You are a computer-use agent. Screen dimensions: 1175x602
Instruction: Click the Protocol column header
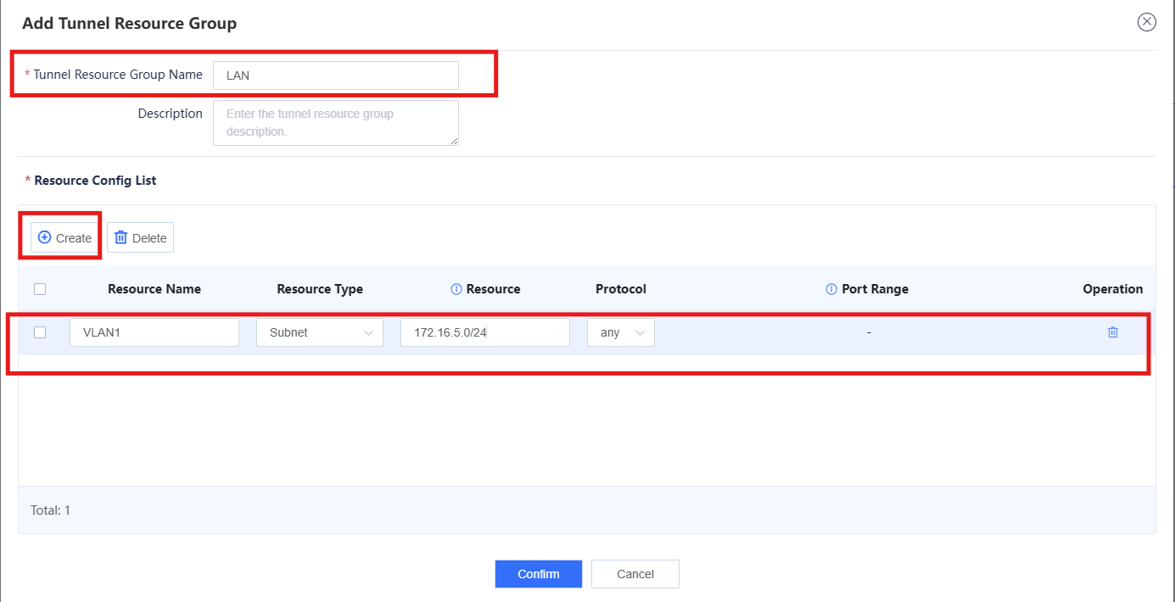click(x=621, y=289)
